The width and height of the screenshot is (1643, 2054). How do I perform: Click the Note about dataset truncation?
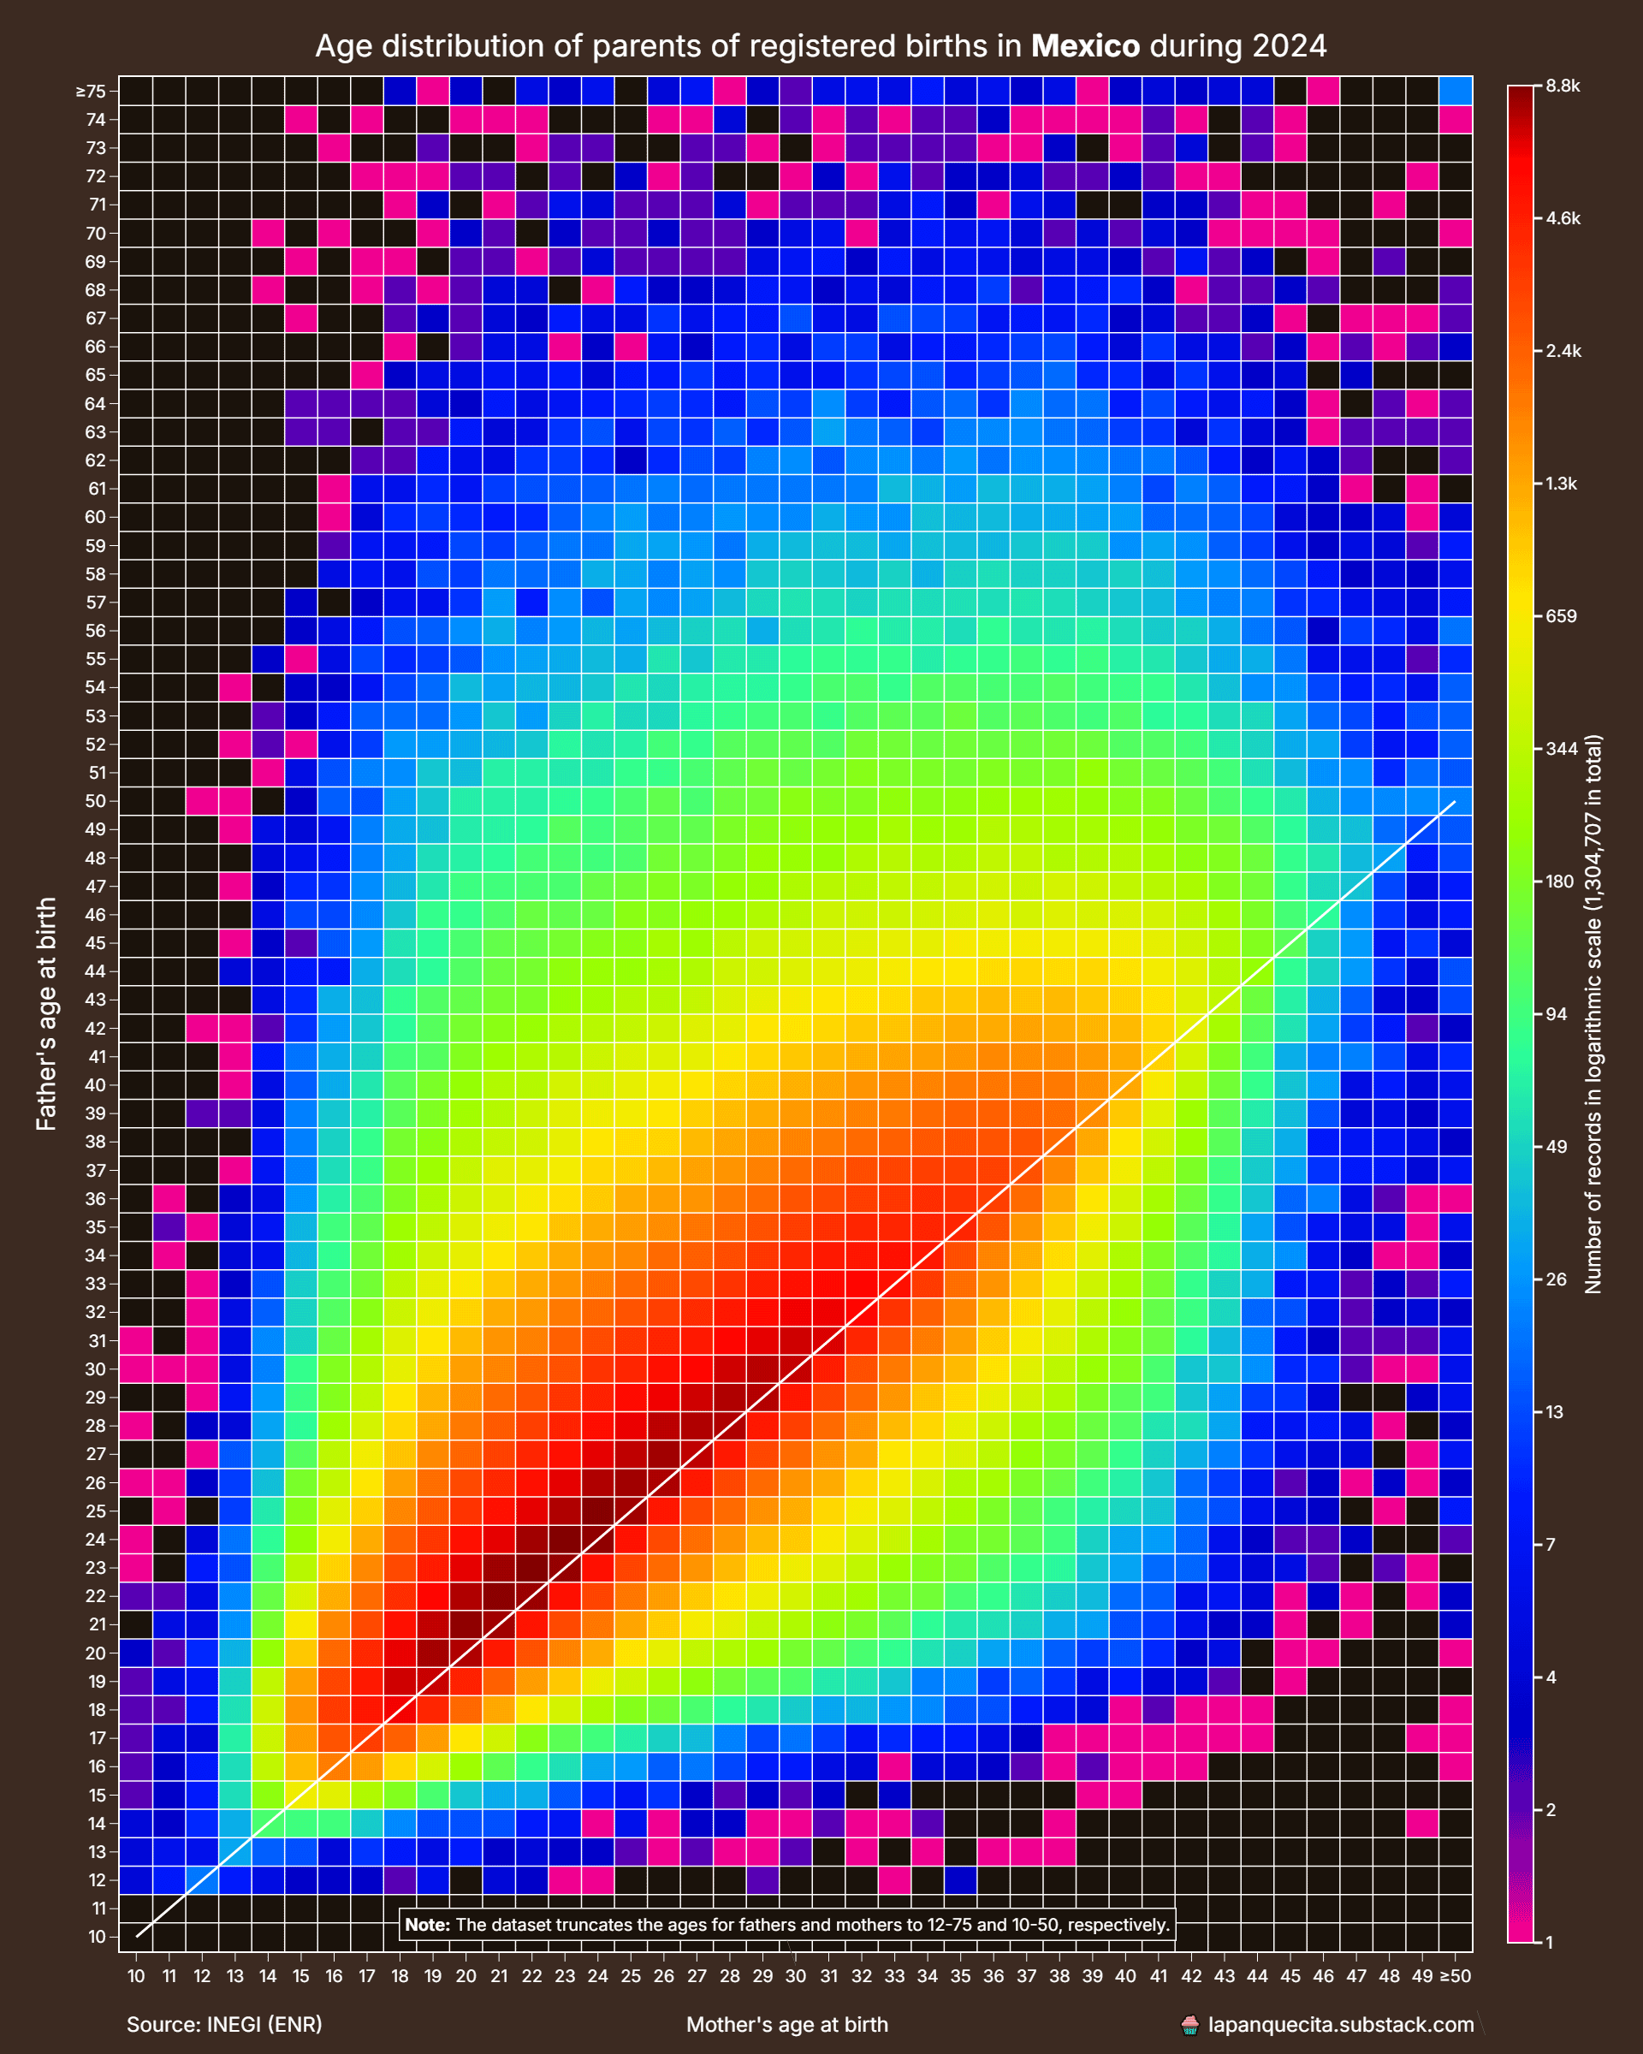click(x=786, y=1925)
